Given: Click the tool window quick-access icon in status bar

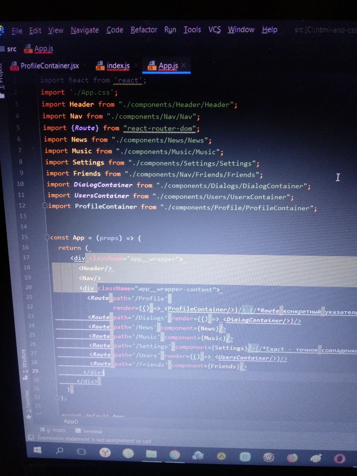Looking at the screenshot, I should coord(31,438).
